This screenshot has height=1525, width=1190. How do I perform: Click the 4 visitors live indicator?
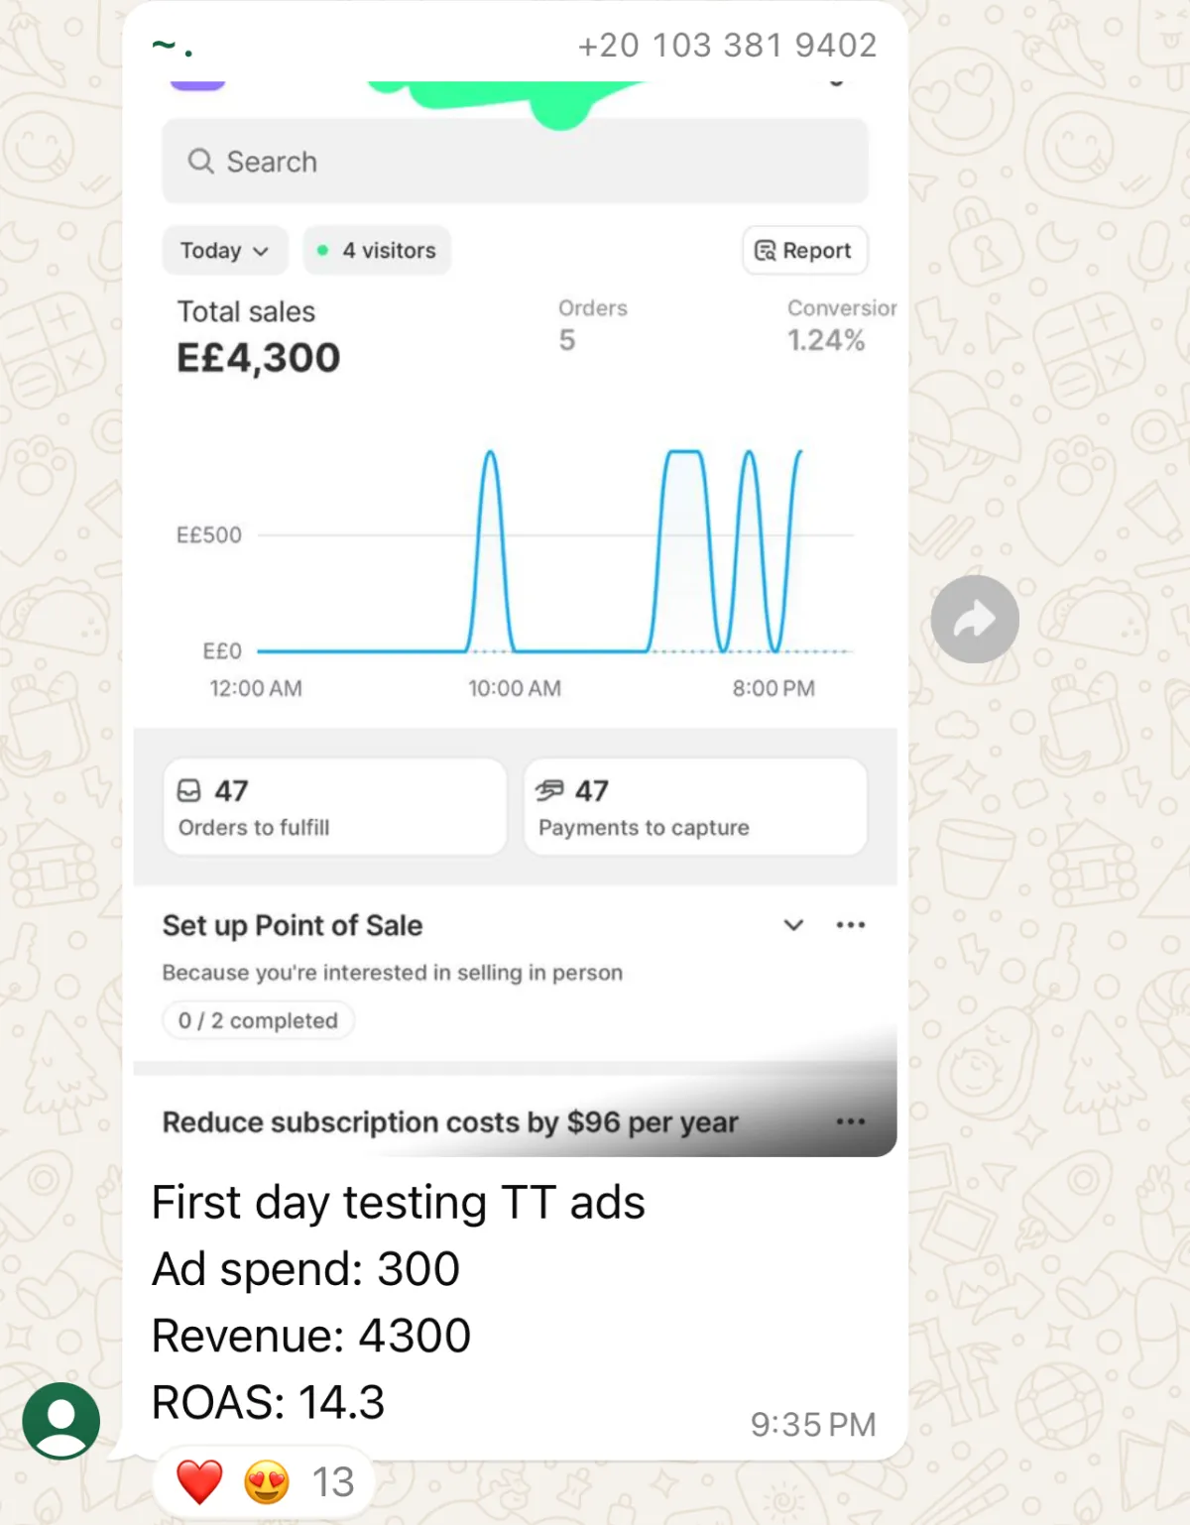click(377, 251)
